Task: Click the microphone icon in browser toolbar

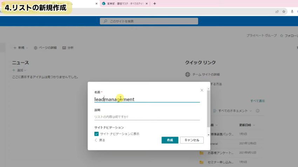Action: pyautogui.click(x=292, y=12)
